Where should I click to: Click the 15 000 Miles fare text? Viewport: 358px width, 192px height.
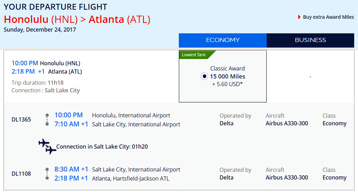(x=228, y=76)
